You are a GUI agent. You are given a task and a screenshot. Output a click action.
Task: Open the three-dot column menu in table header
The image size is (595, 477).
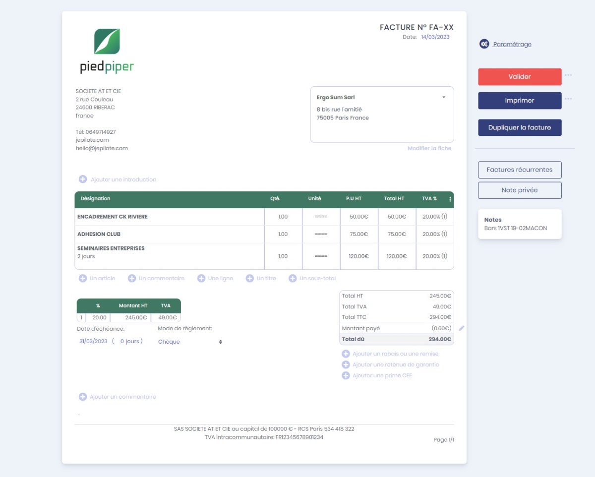(450, 199)
